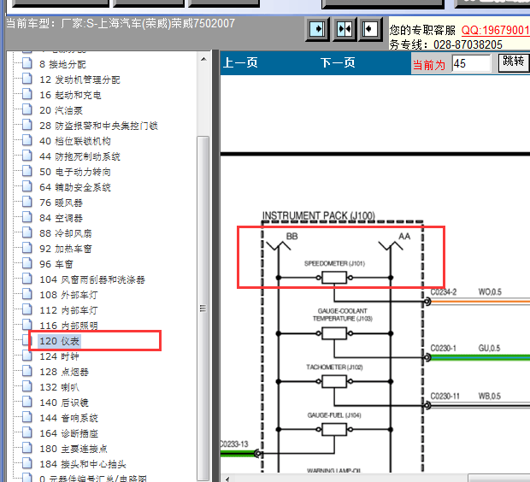Click the tree panel vertical scrollbar thumb

pyautogui.click(x=203, y=309)
